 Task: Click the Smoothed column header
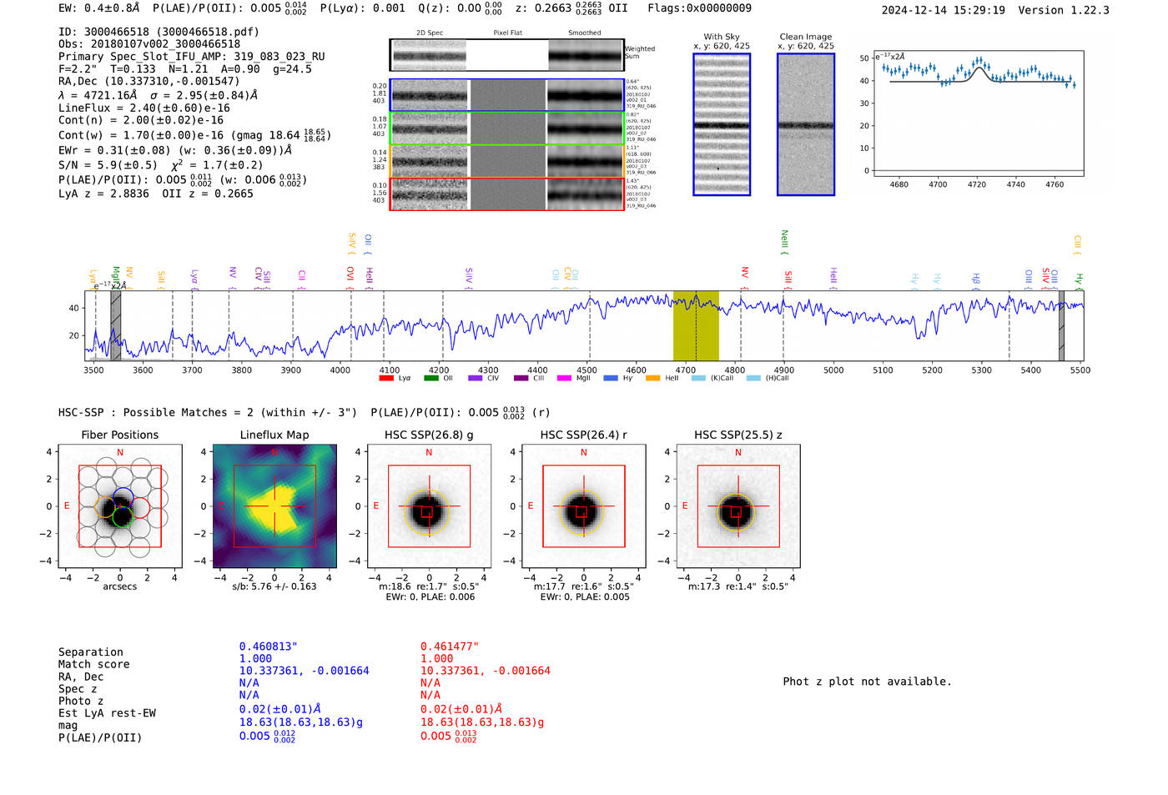click(585, 33)
